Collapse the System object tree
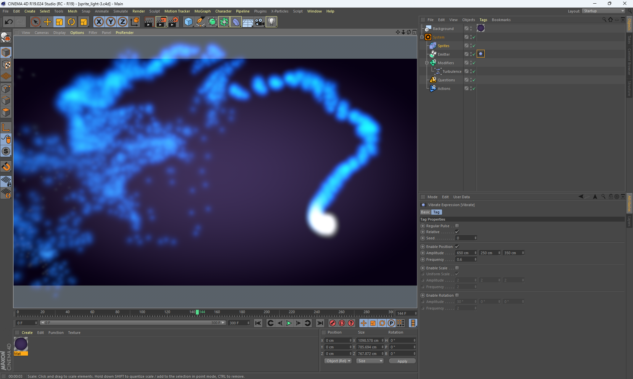The width and height of the screenshot is (633, 379). tap(422, 37)
